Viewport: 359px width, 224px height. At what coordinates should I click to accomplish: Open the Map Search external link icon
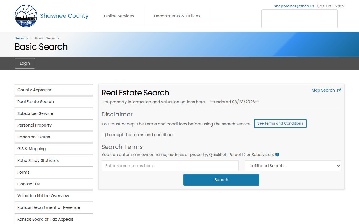click(339, 90)
